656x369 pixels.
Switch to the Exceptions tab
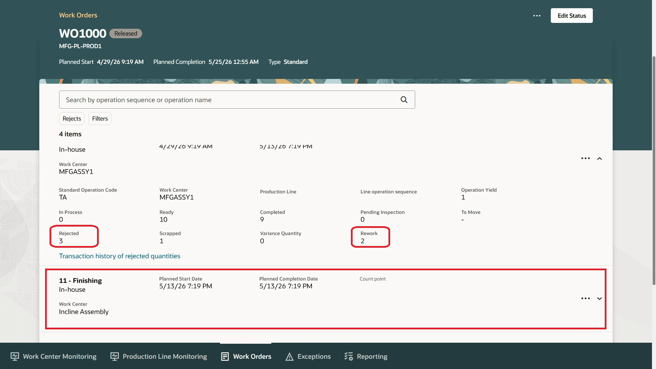click(x=308, y=356)
